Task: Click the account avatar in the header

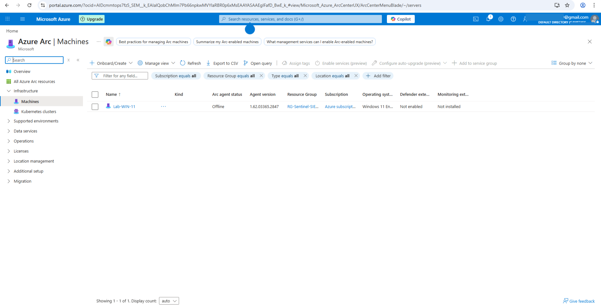Action: pos(594,19)
